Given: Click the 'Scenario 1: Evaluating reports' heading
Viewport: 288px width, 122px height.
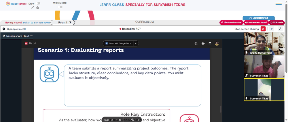Looking at the screenshot, I should pyautogui.click(x=81, y=50).
